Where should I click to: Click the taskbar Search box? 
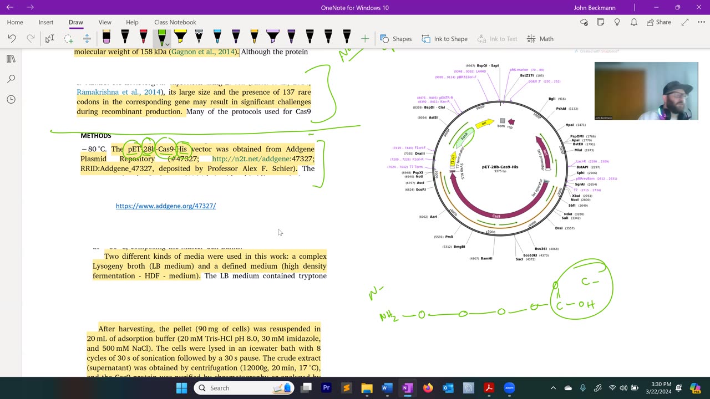pyautogui.click(x=245, y=388)
